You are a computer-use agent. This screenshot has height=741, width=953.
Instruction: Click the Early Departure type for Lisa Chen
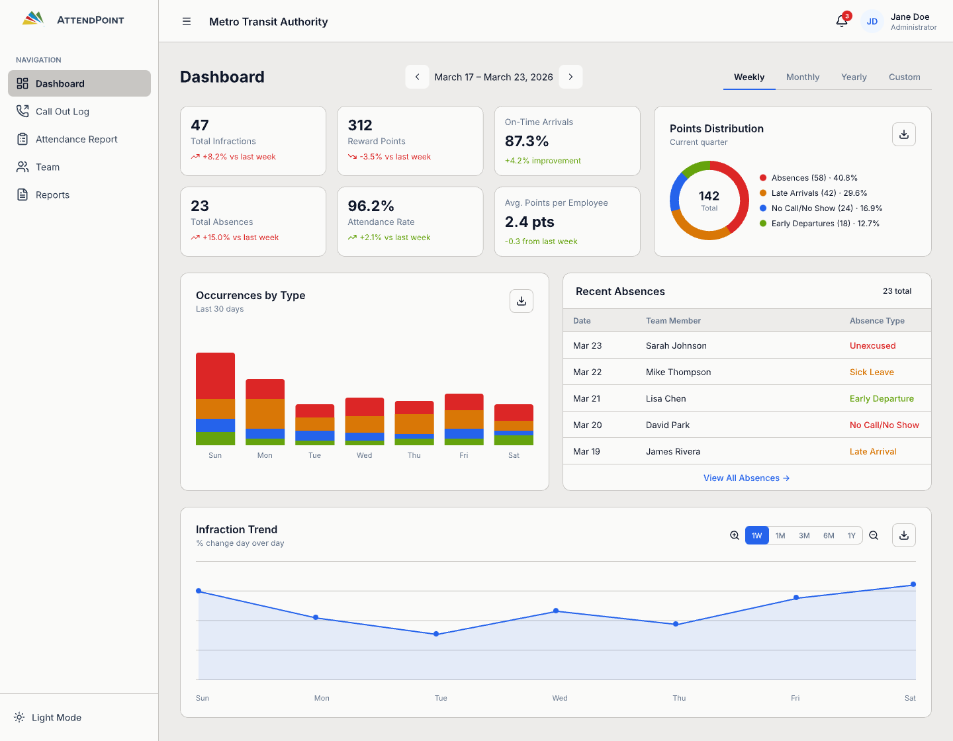[x=882, y=398]
